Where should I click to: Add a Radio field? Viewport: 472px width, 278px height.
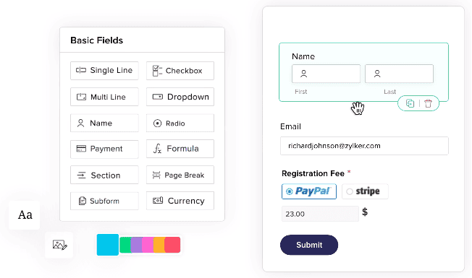(x=180, y=123)
